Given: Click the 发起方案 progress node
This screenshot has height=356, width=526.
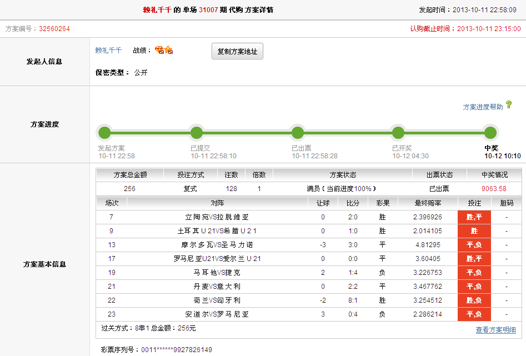Looking at the screenshot, I should pyautogui.click(x=104, y=133).
